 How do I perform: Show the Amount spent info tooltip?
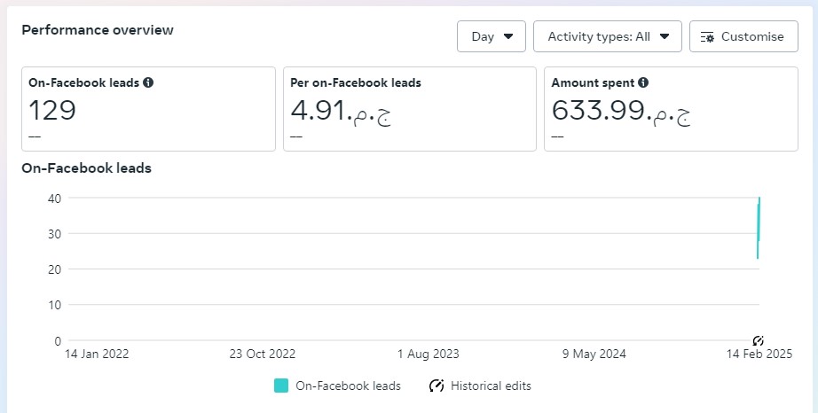point(643,82)
